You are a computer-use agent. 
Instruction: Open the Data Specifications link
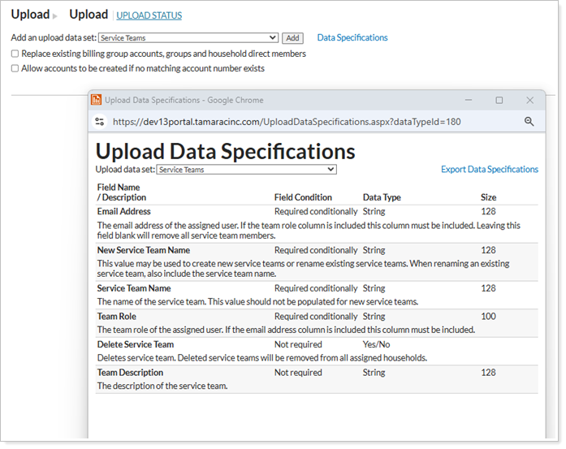[352, 37]
